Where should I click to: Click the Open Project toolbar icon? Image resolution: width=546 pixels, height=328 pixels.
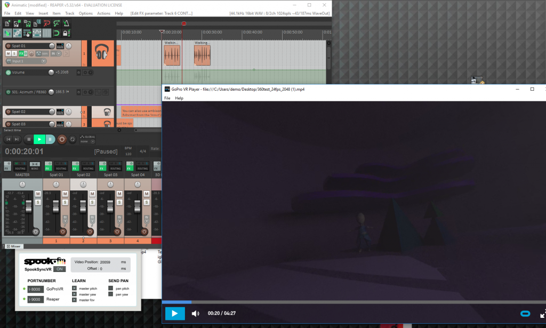(17, 23)
